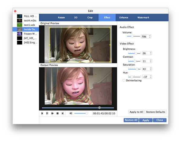The height and width of the screenshot is (141, 181).
Task: Click the Restore Defaults button
Action: [x=155, y=112]
